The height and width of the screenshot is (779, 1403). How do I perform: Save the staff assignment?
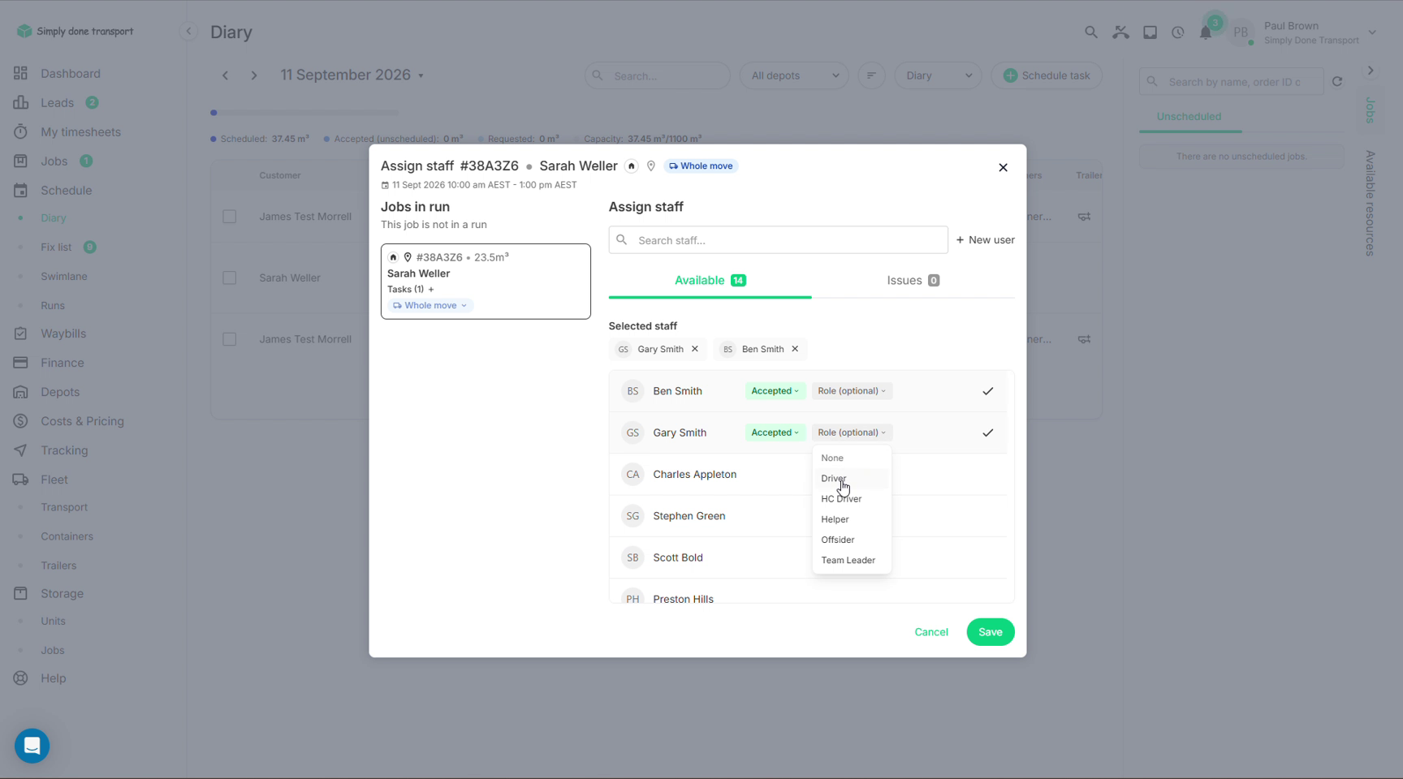pos(990,632)
